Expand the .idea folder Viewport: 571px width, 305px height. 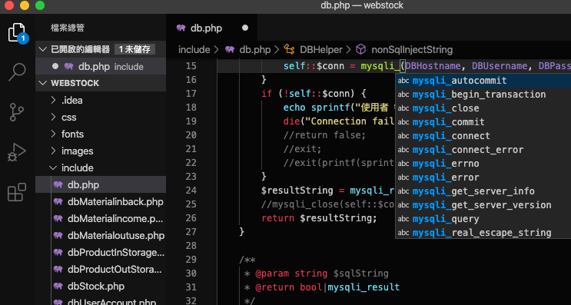tap(54, 100)
